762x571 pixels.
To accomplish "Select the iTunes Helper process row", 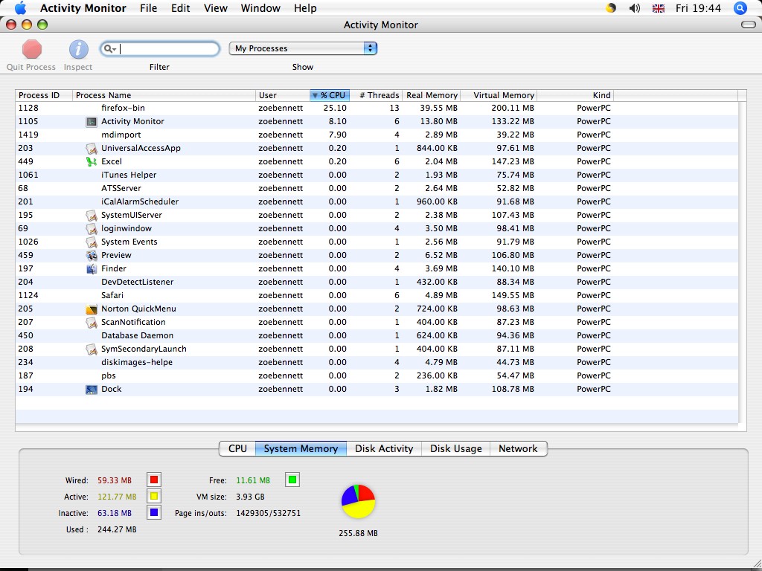I will click(x=377, y=175).
